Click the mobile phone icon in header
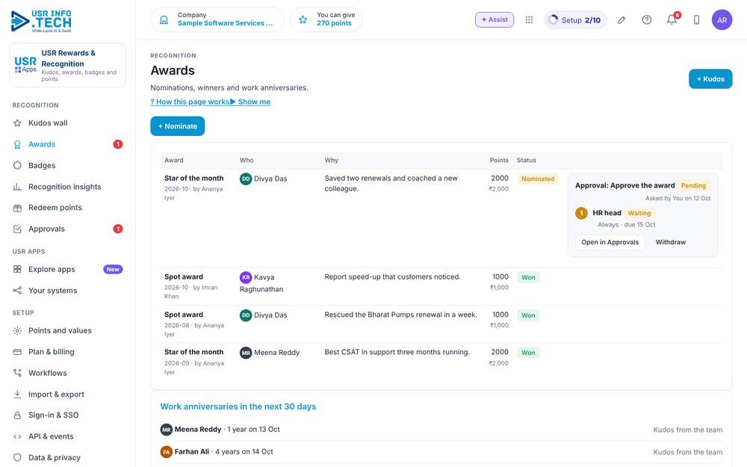Screen dimensions: 747x467 696,20
